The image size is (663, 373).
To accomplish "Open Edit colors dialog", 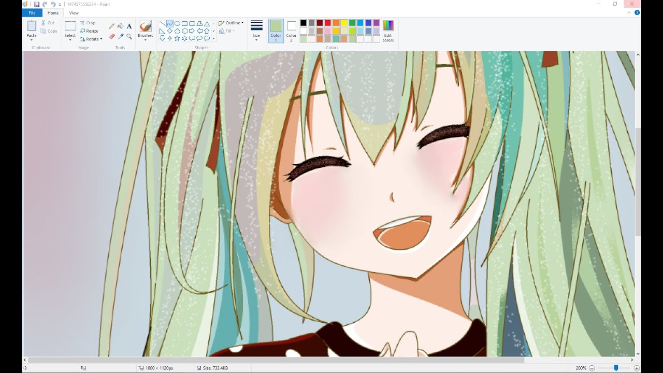I will click(388, 31).
